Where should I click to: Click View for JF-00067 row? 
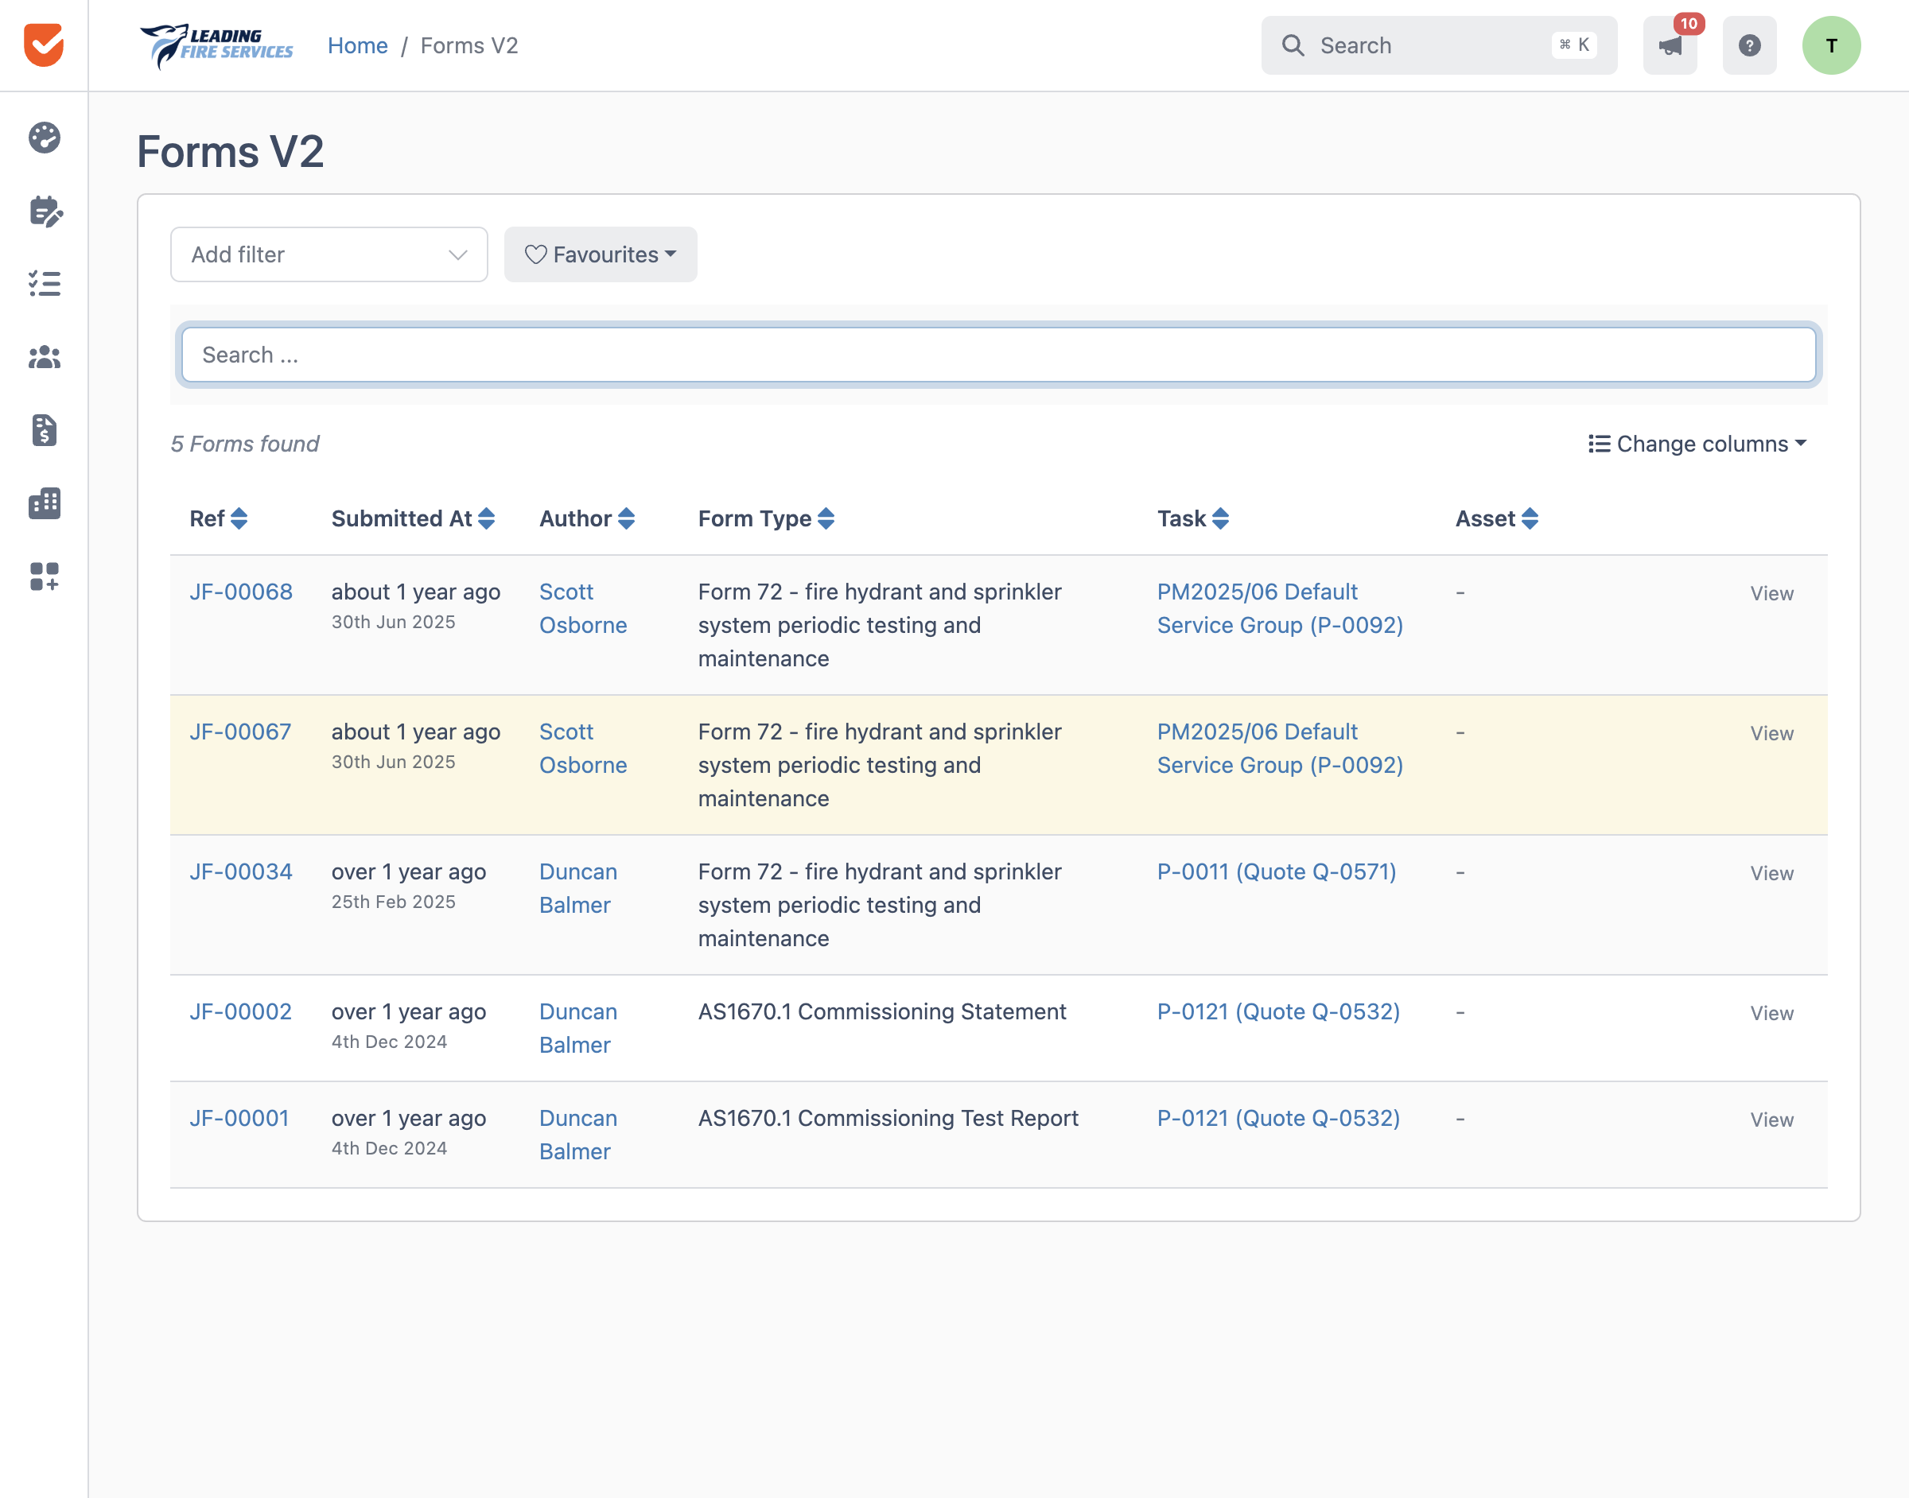(x=1771, y=733)
